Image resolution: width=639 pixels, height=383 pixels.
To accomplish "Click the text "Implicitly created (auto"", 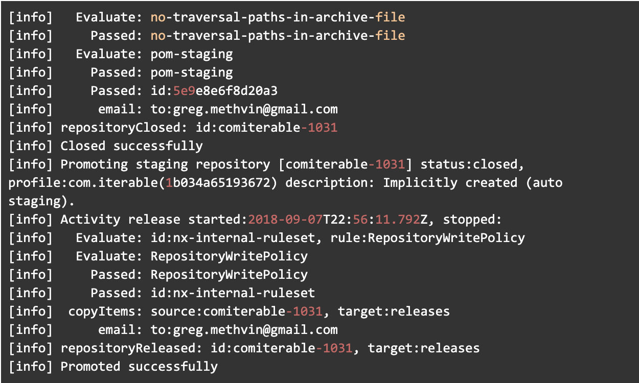I will pos(473,183).
